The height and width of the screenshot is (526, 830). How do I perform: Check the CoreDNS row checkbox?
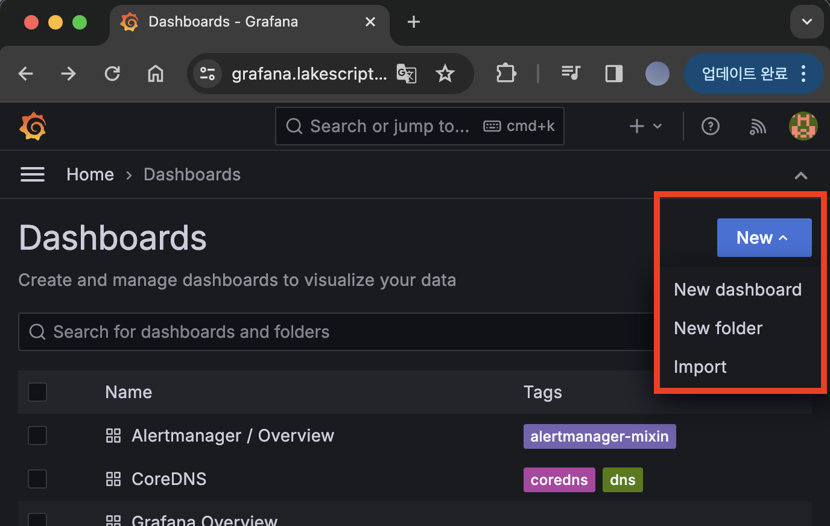click(x=37, y=479)
